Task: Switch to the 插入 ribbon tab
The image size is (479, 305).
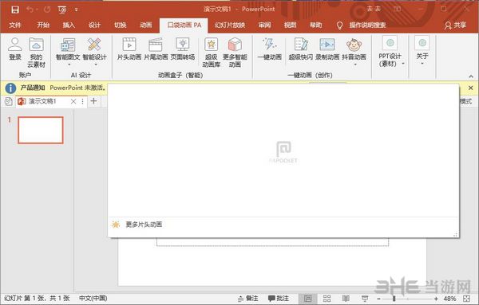Action: [69, 25]
